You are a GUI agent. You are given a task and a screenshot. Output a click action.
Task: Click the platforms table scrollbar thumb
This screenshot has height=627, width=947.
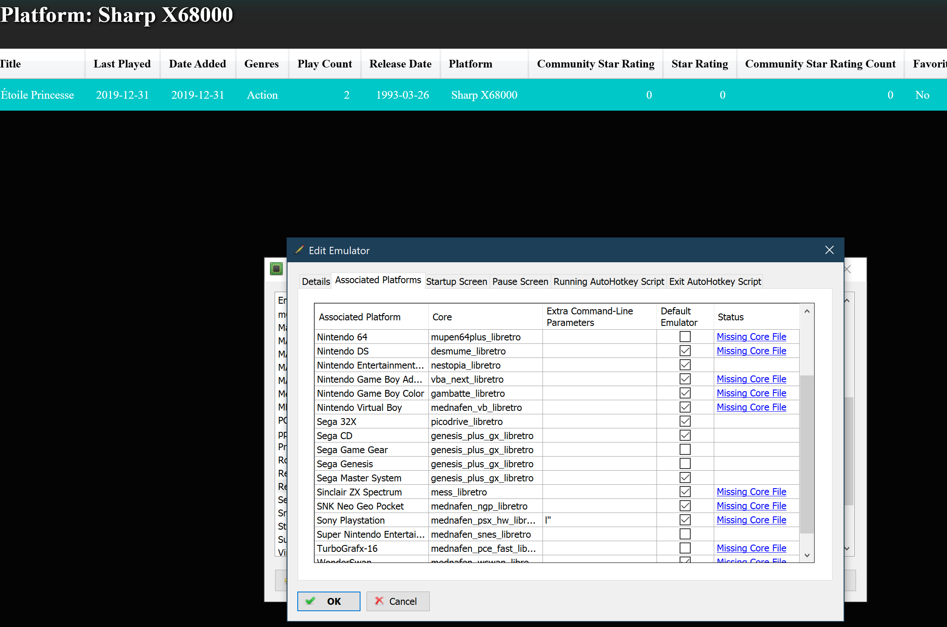(x=807, y=454)
